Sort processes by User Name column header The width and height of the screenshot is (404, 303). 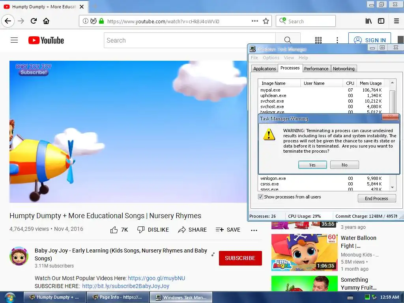(322, 83)
